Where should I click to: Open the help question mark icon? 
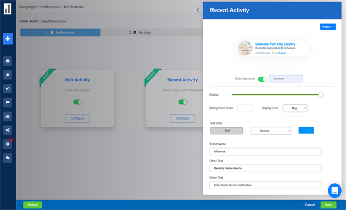[x=8, y=144]
